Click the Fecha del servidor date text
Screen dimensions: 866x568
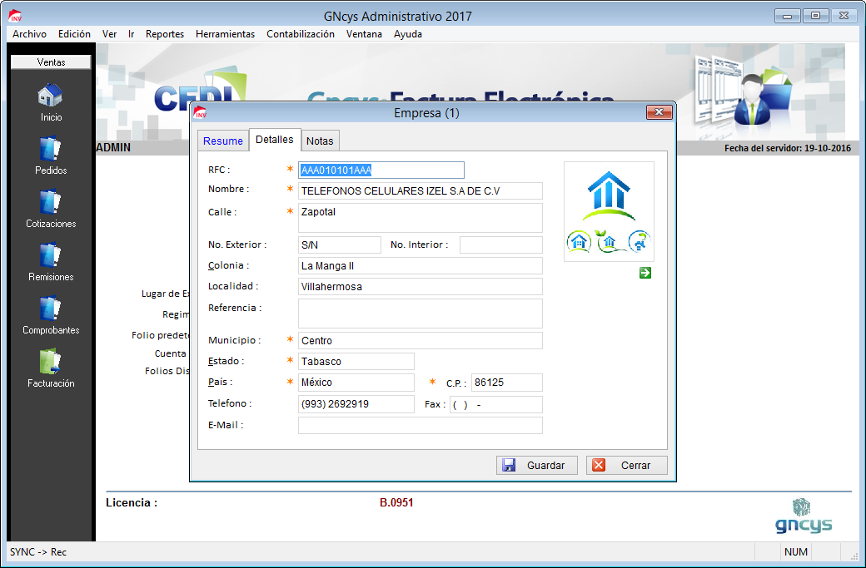point(788,148)
